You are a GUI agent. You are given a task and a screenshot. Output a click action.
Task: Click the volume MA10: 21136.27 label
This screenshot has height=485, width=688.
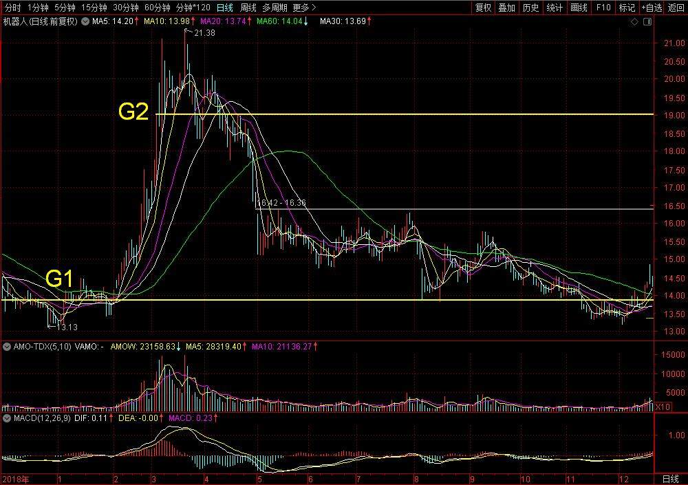284,347
